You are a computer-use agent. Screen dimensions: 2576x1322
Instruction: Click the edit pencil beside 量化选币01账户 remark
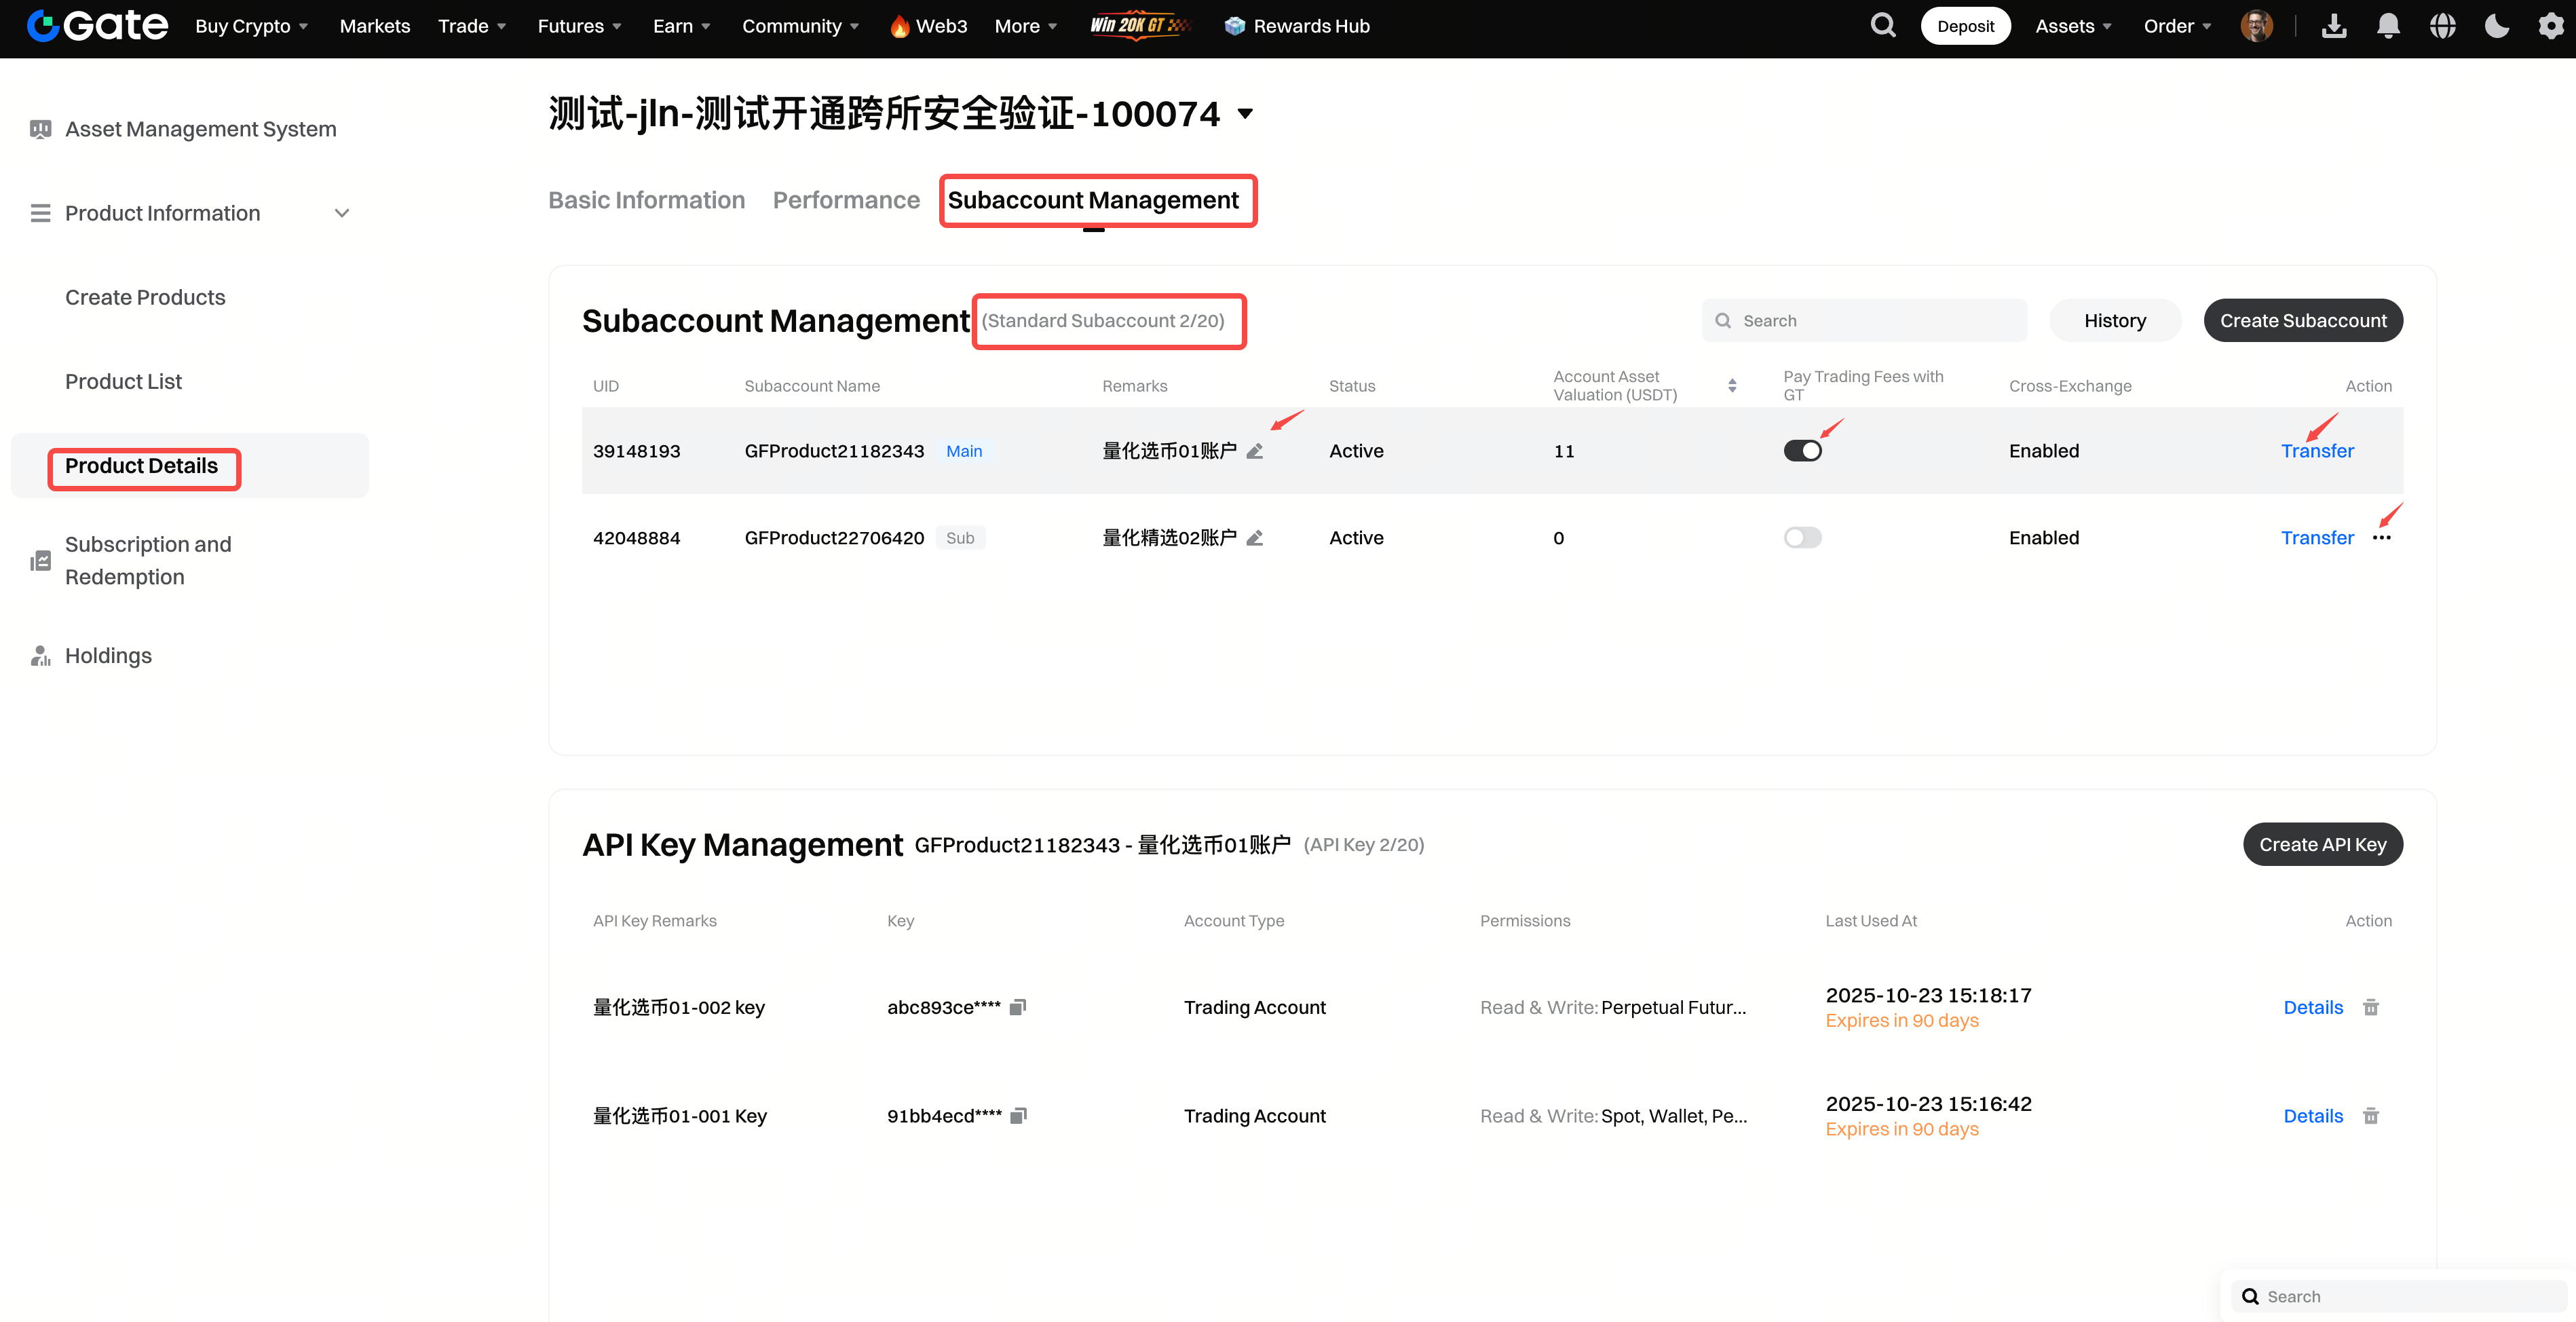[1255, 451]
